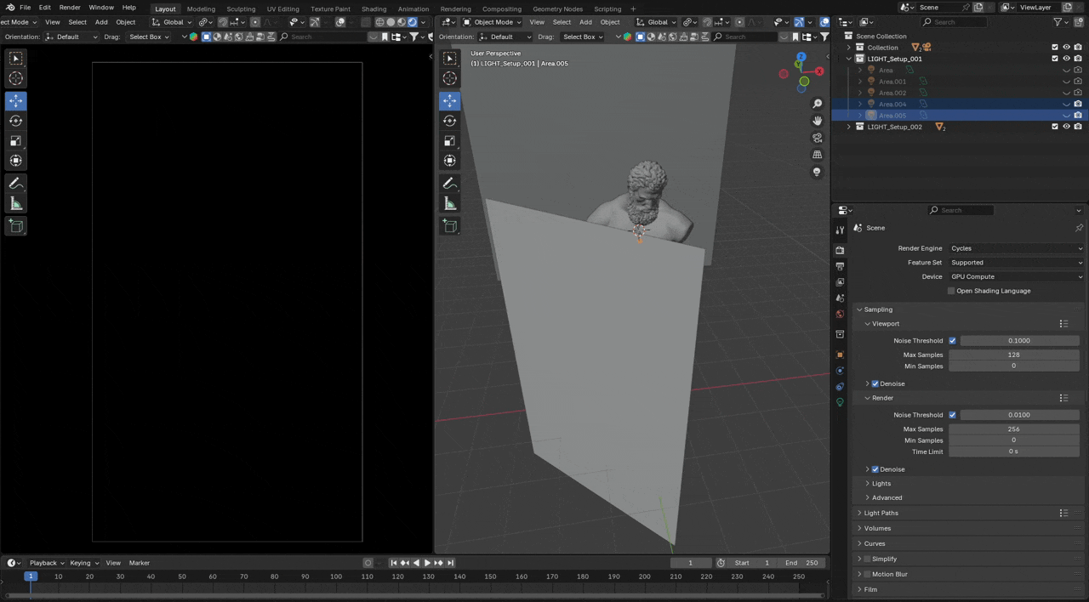
Task: Select the Cursor tool in left toolbar
Action: pos(16,78)
